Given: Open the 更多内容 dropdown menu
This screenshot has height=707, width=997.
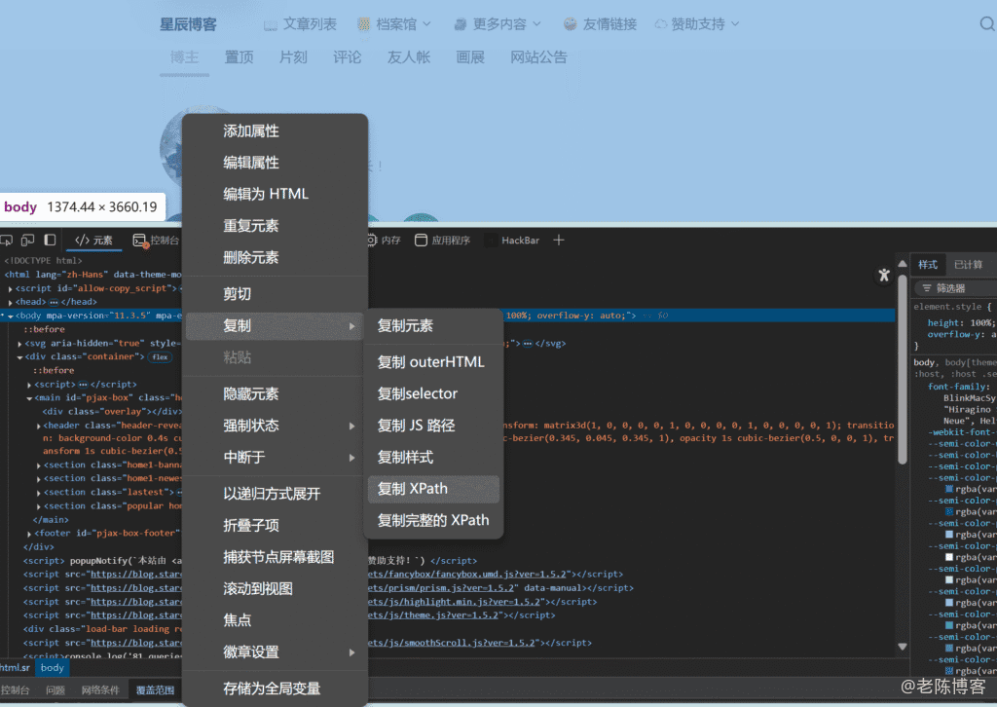Looking at the screenshot, I should [x=498, y=24].
